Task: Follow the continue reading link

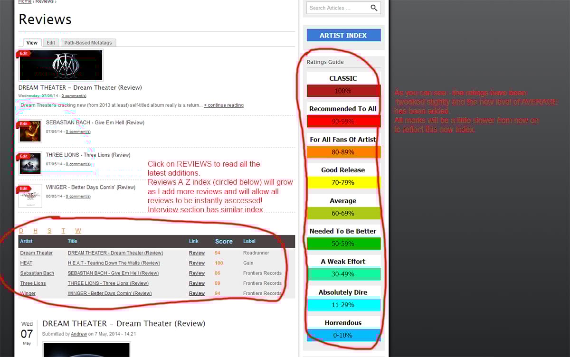Action: [x=223, y=105]
